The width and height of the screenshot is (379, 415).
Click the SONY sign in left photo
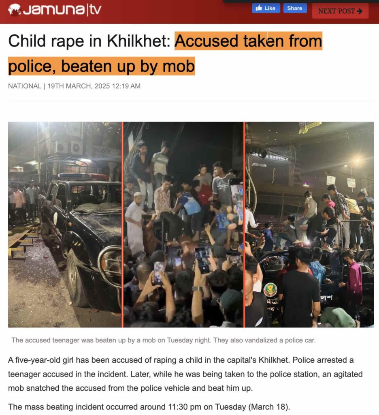tap(101, 150)
